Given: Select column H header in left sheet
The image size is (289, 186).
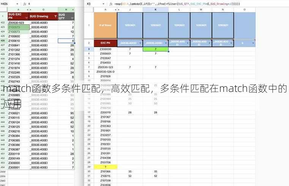Looking at the screenshot, I should coord(66,9).
